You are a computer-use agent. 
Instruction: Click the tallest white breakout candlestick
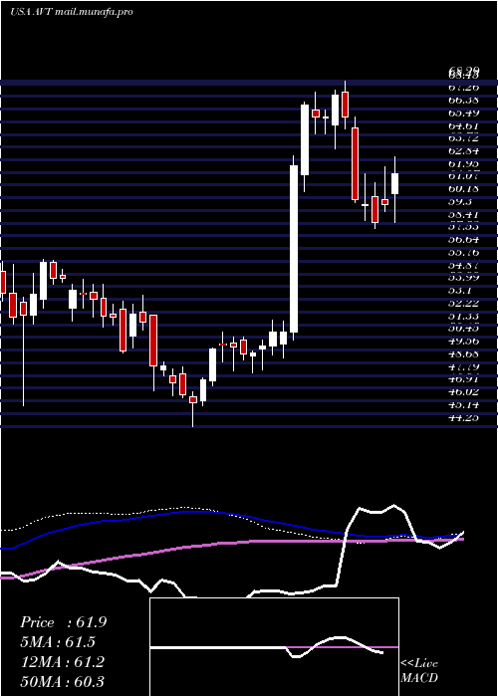point(294,249)
